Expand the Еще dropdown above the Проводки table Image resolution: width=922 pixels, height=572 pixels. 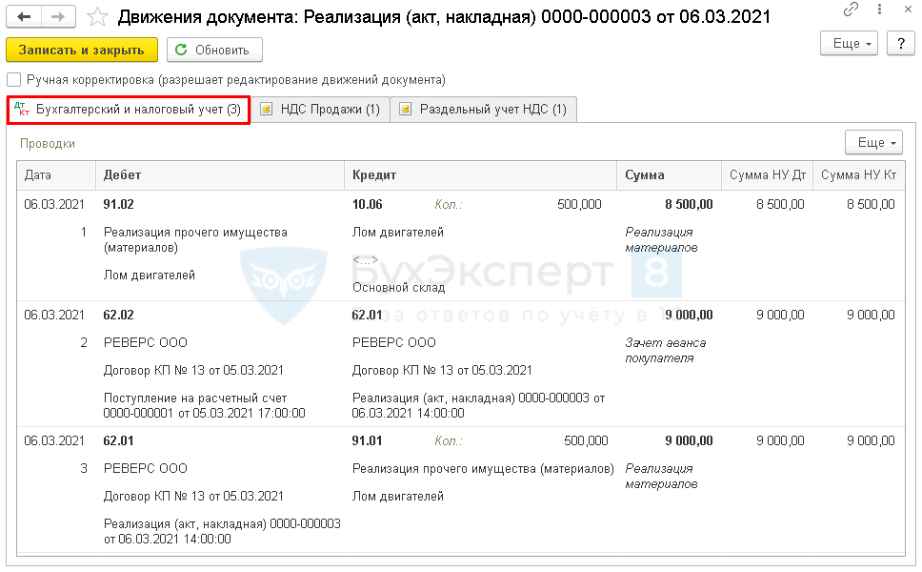[x=873, y=142]
